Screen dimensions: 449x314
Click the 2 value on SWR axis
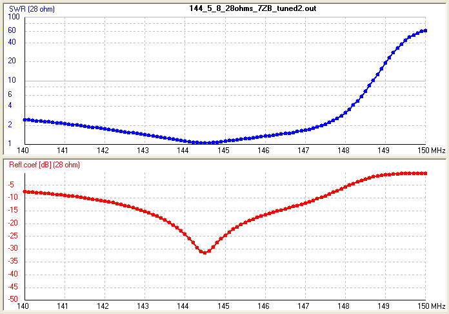10,125
